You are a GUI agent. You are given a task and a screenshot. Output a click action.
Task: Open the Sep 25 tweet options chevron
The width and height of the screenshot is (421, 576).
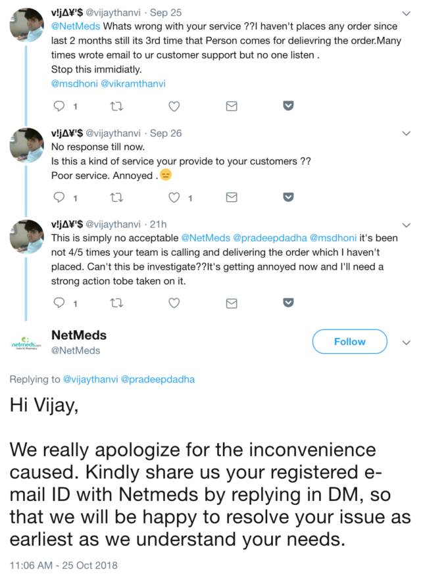(406, 12)
